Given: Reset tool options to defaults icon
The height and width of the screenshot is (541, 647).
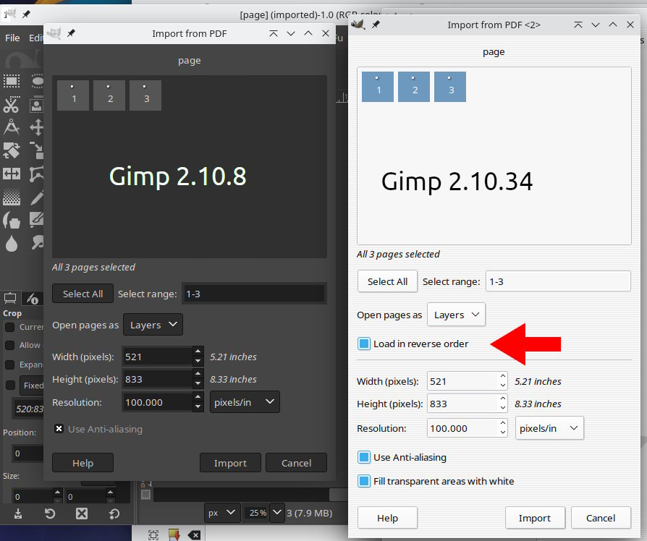Looking at the screenshot, I should [x=114, y=514].
